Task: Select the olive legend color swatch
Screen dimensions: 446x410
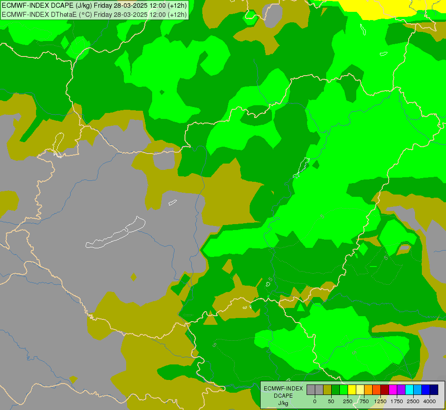Action: point(328,389)
